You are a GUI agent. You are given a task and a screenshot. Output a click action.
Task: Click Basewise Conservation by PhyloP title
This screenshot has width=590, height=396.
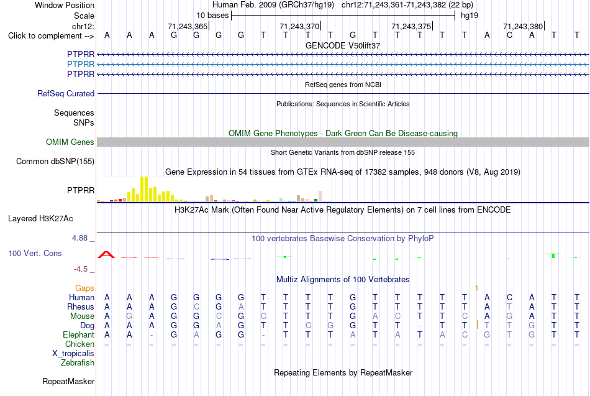[x=343, y=239]
